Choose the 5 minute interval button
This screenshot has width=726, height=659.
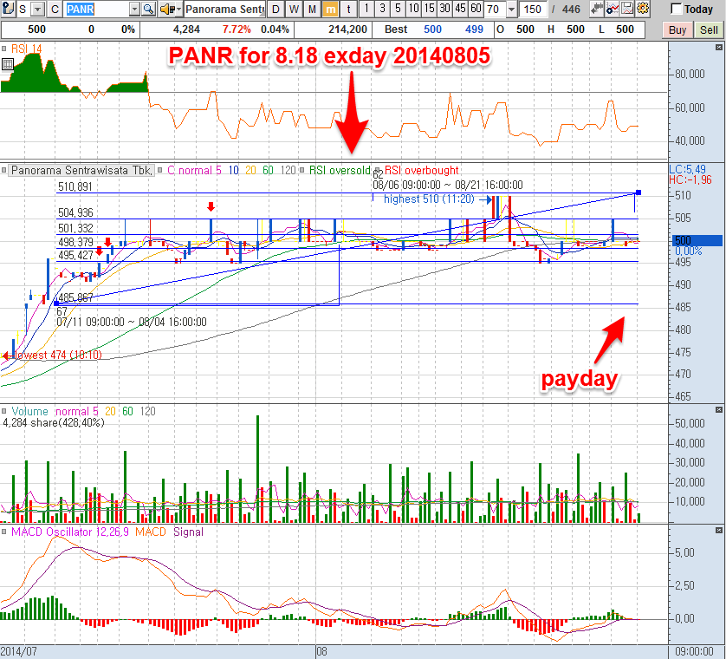tap(398, 9)
